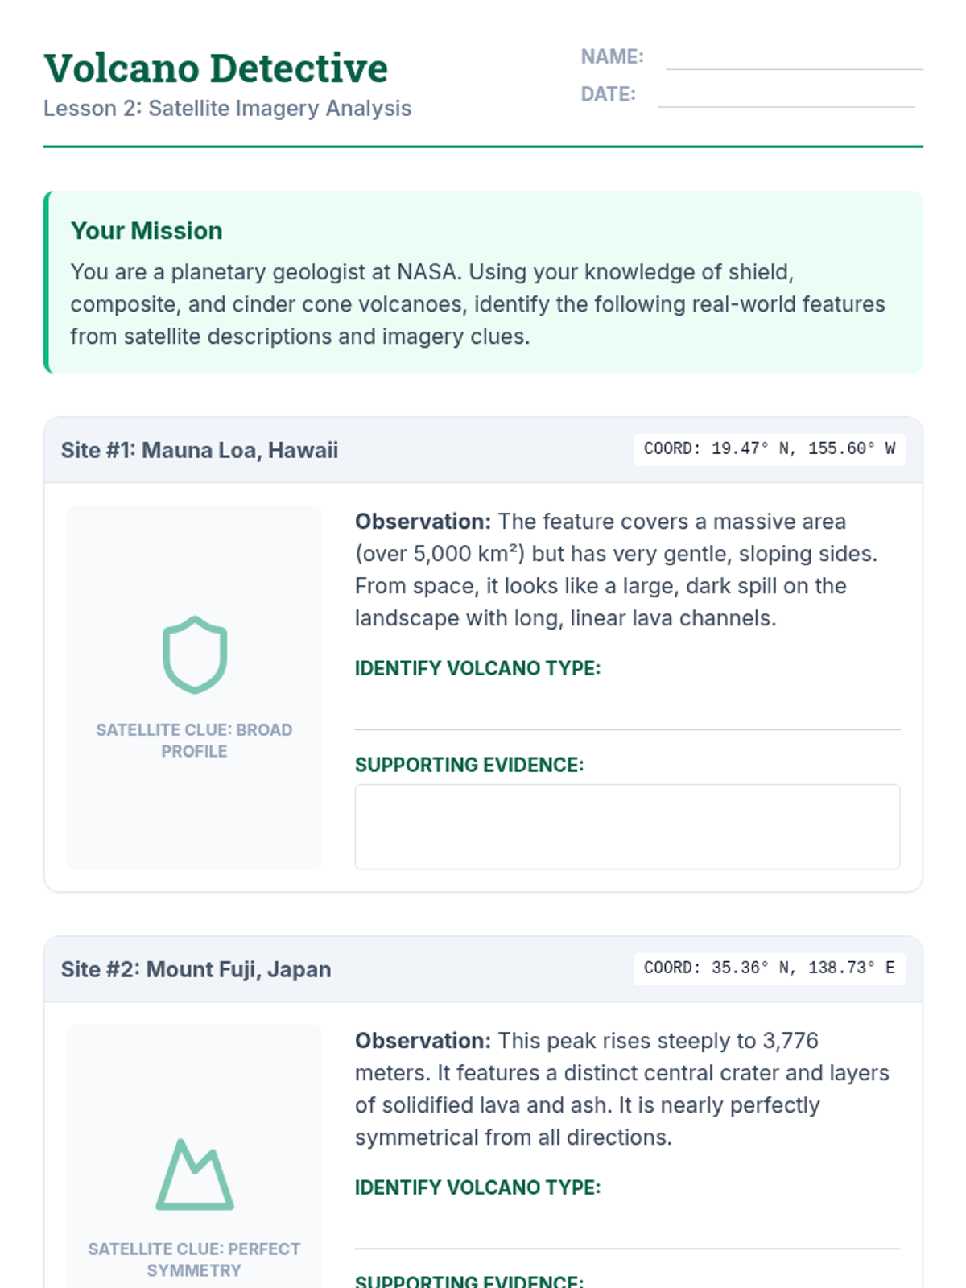
Task: Click the NAME input line
Action: tap(794, 60)
